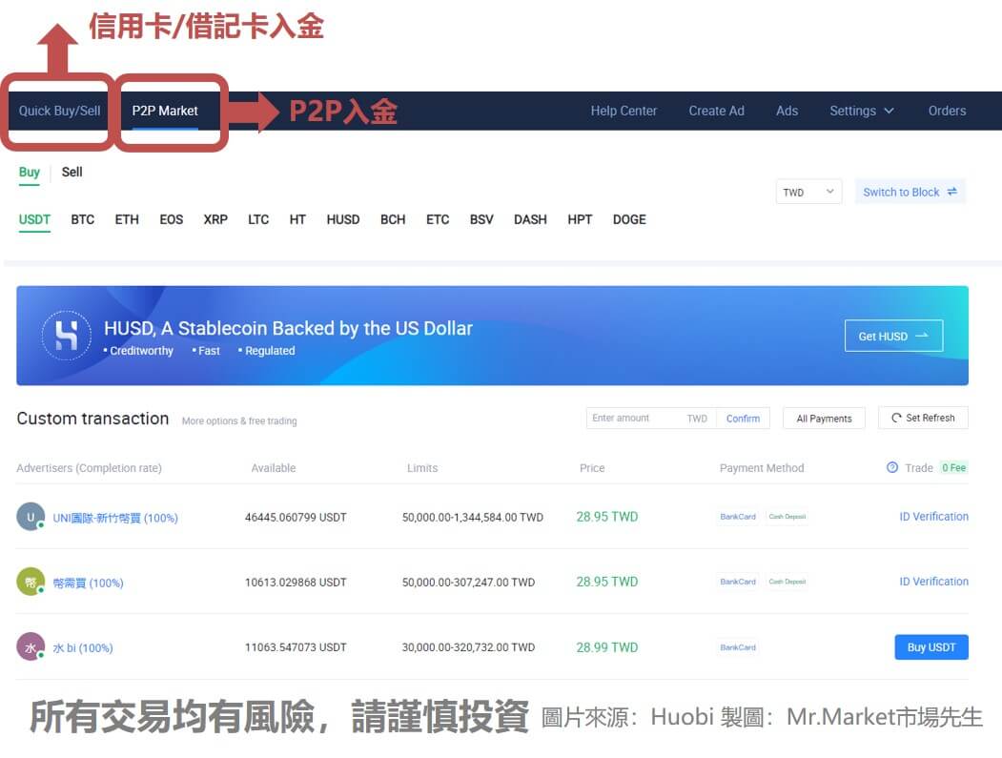The image size is (1002, 758).
Task: Expand the Settings dropdown menu
Action: (x=862, y=111)
